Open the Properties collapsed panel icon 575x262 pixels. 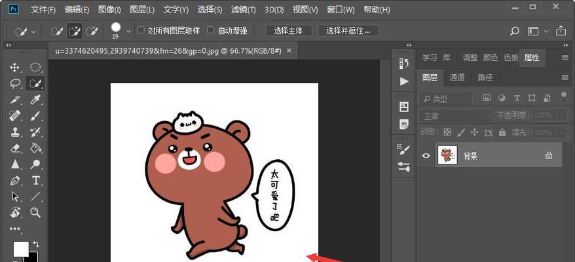tap(404, 107)
